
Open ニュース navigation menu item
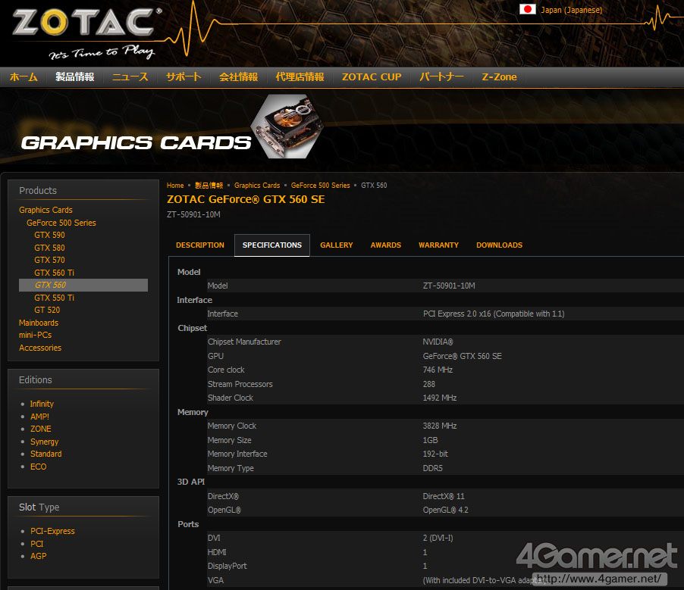(130, 77)
